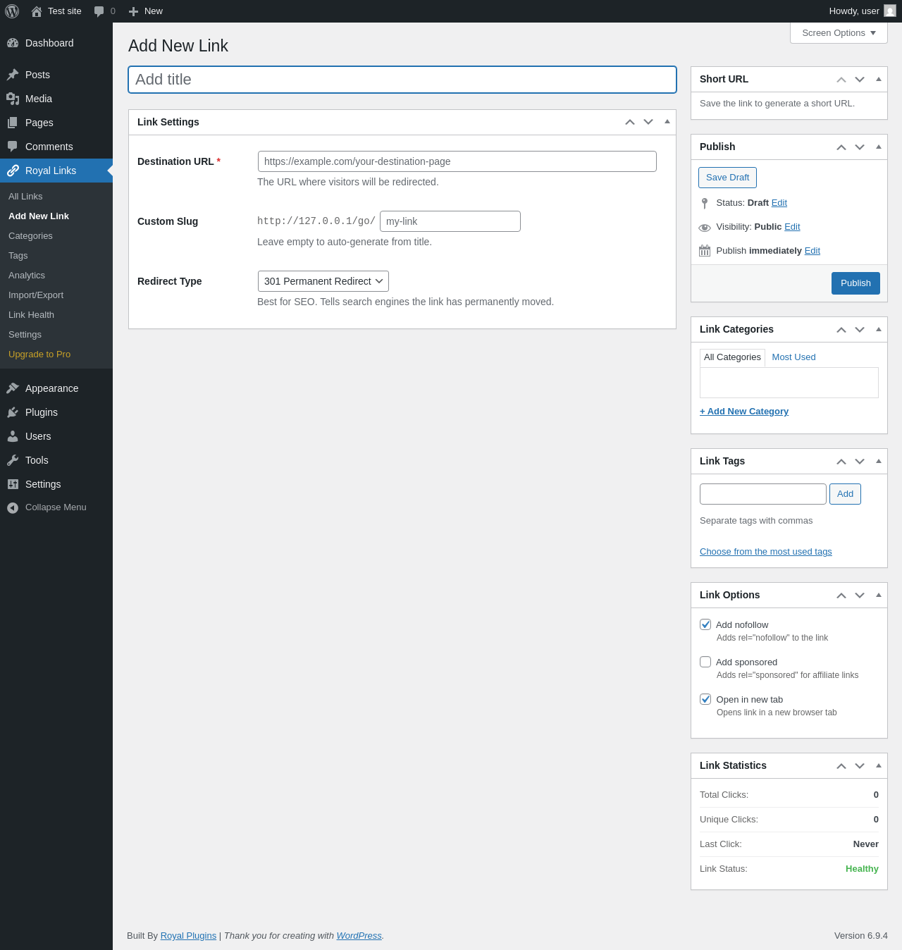
Task: Uncheck Open in new tab checkbox
Action: pos(705,699)
